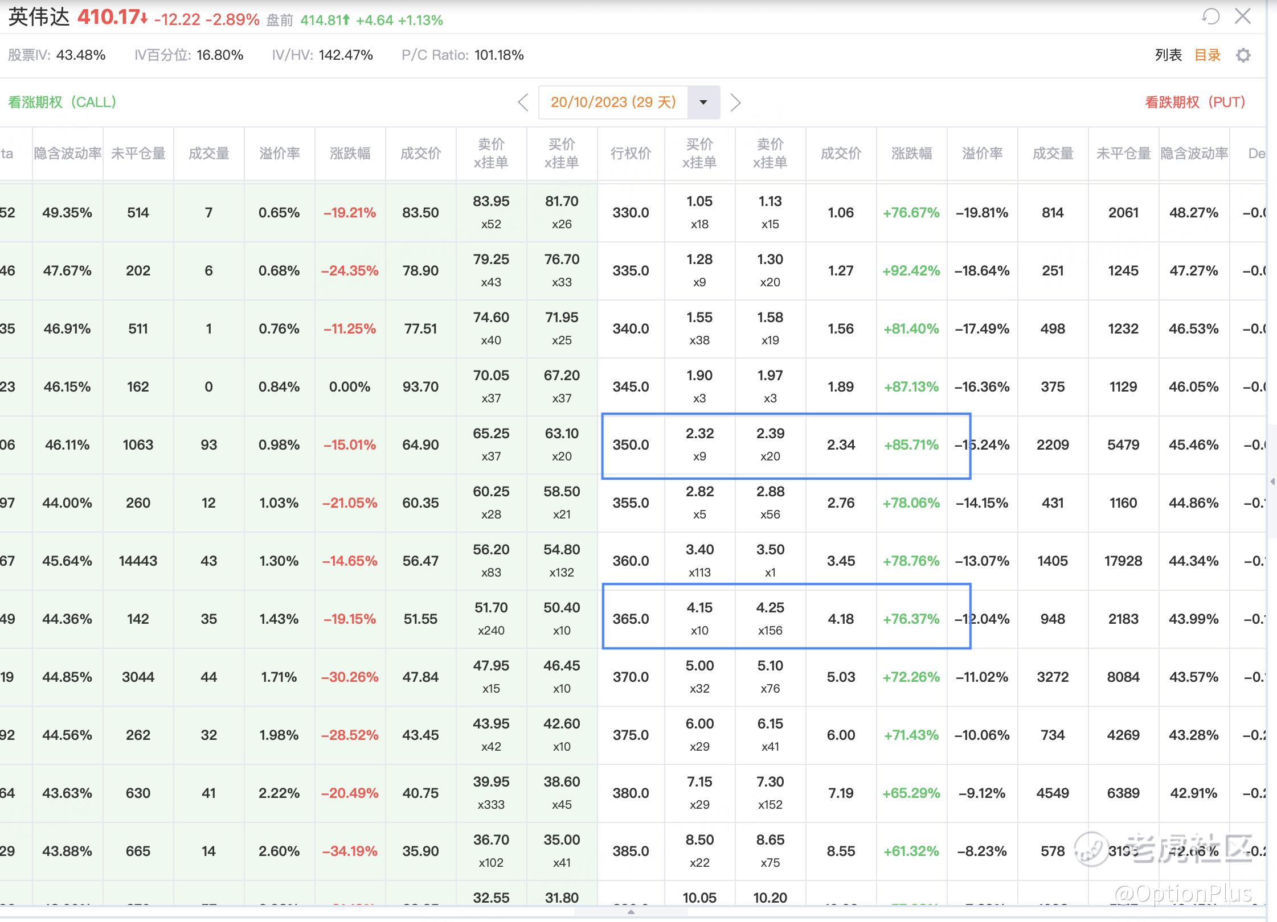Select strike price 345.0 cell
This screenshot has width=1277, height=922.
coord(631,387)
